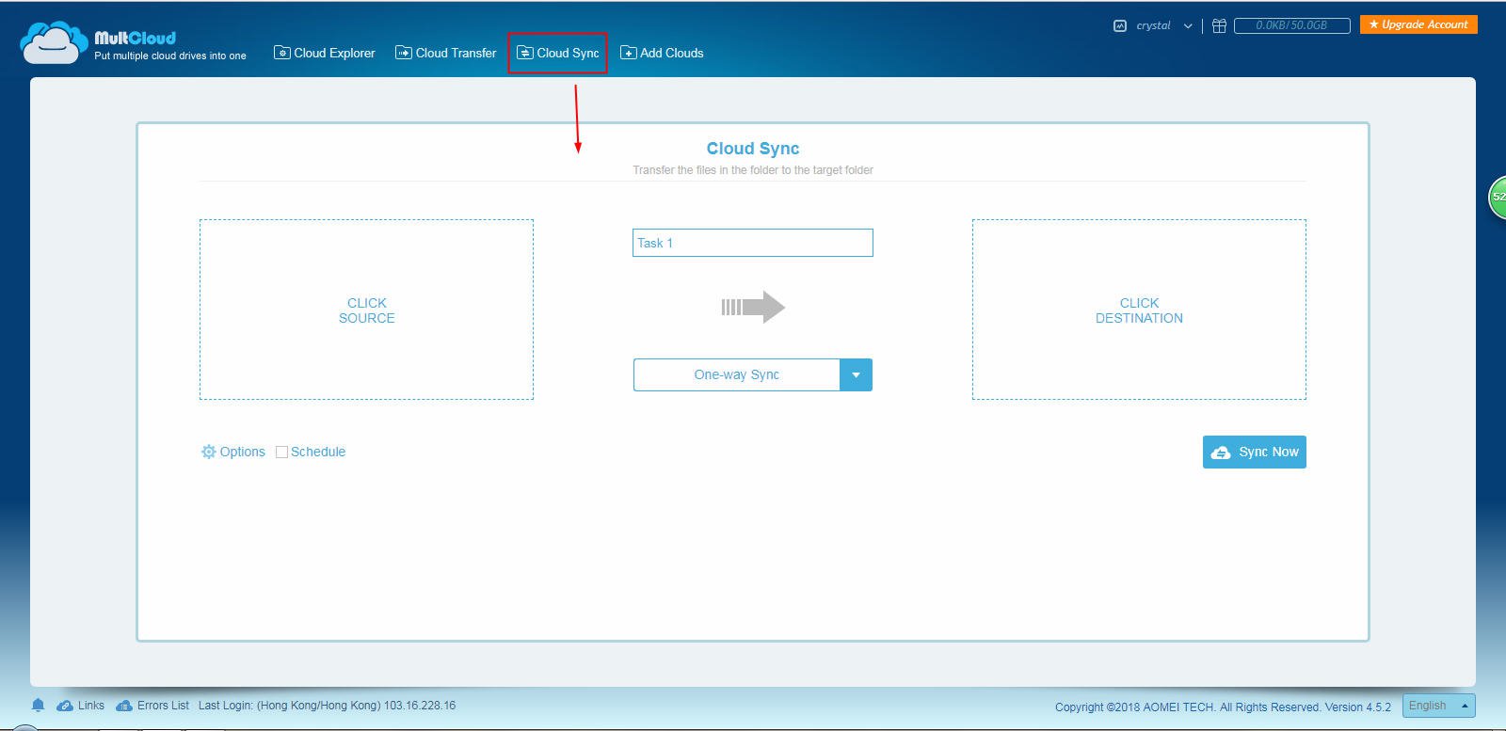Open the Cloud Explorer menu
1506x731 pixels.
pos(325,53)
